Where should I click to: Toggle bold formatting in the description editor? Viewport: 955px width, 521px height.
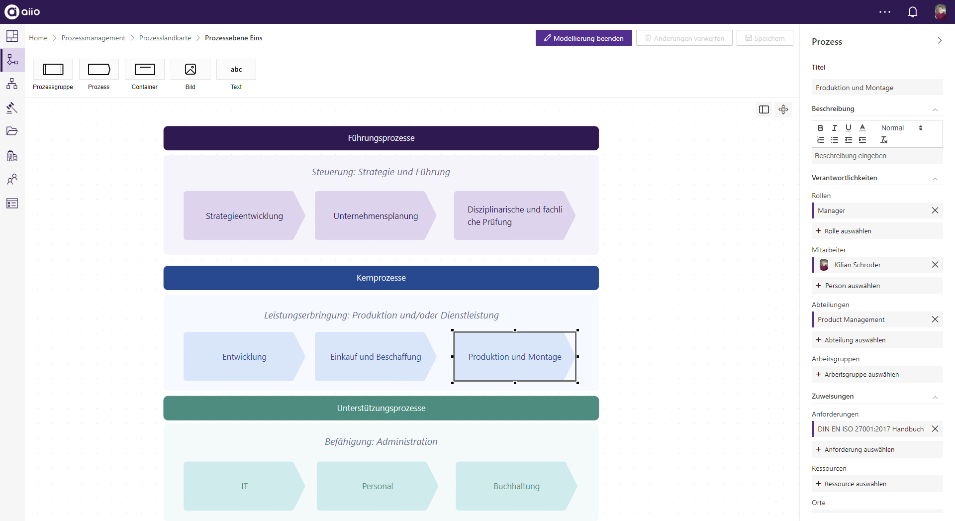(x=820, y=128)
